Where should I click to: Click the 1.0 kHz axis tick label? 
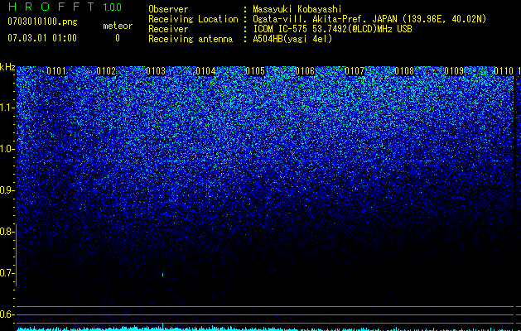[7, 149]
